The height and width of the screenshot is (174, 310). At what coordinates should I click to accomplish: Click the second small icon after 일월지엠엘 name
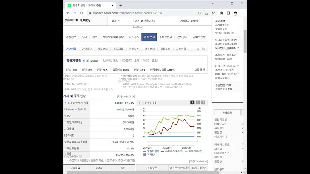(x=87, y=61)
